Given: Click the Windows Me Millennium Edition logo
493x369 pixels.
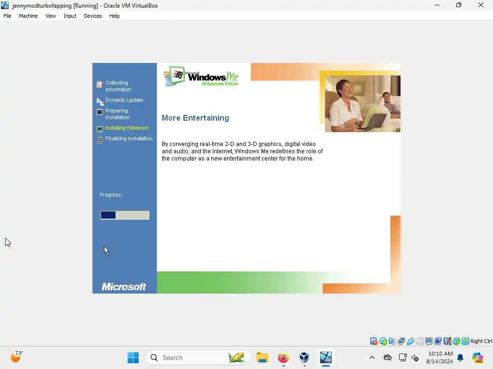Looking at the screenshot, I should 201,76.
